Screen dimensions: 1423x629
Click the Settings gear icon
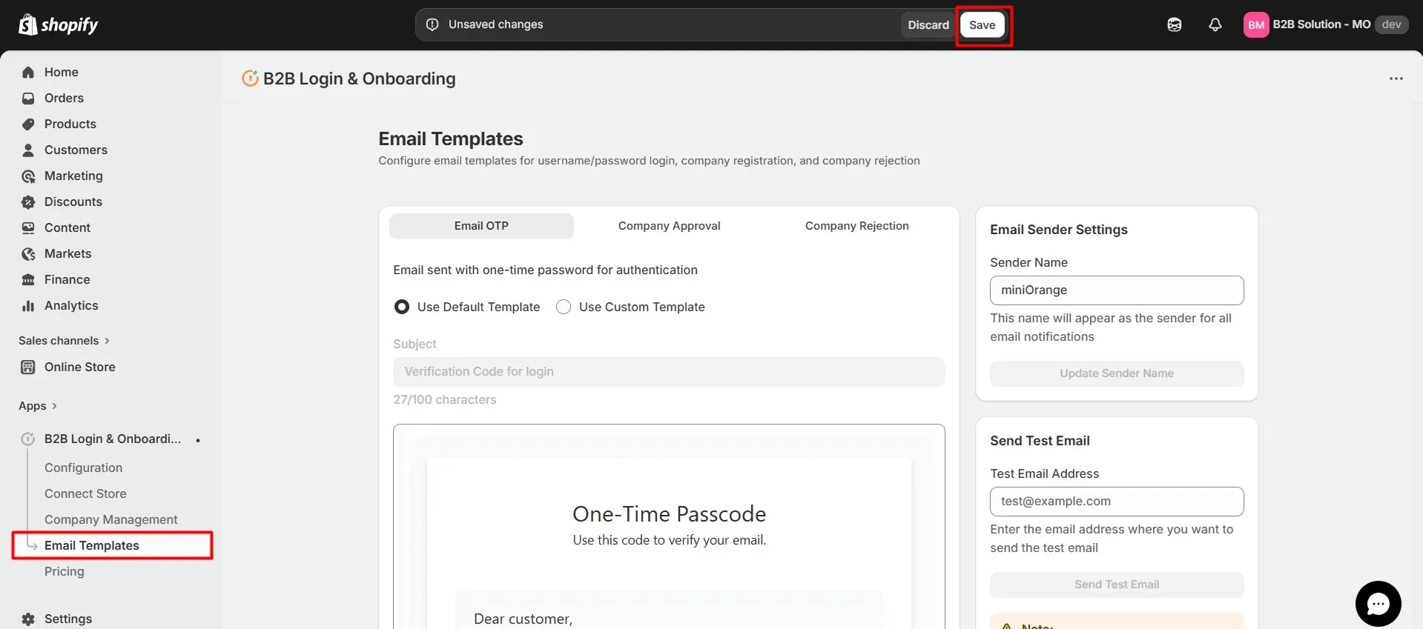pyautogui.click(x=28, y=619)
